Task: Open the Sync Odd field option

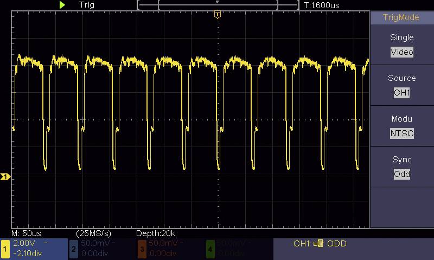Action: coord(401,174)
